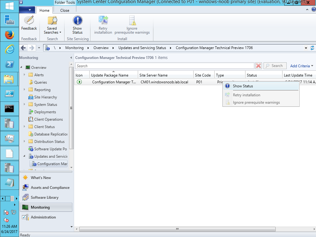
Task: Open Server Manager from the taskbar
Action: click(x=10, y=20)
